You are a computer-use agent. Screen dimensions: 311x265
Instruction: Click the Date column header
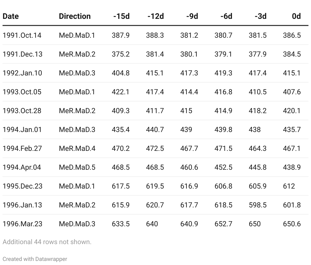[x=11, y=16]
